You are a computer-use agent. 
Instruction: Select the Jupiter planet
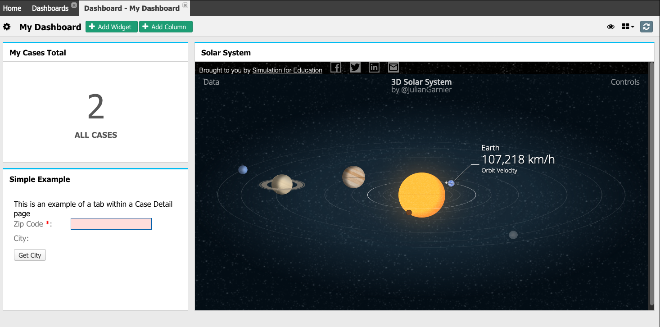pos(353,177)
